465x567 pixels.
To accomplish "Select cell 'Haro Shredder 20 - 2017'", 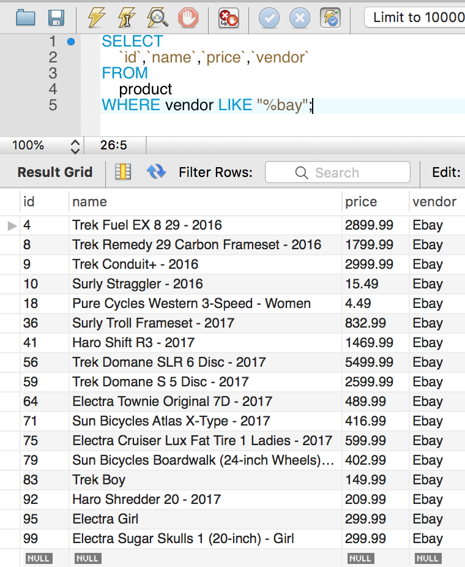I will tap(205, 500).
